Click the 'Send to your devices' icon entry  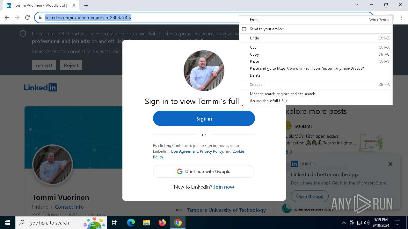[x=316, y=29]
